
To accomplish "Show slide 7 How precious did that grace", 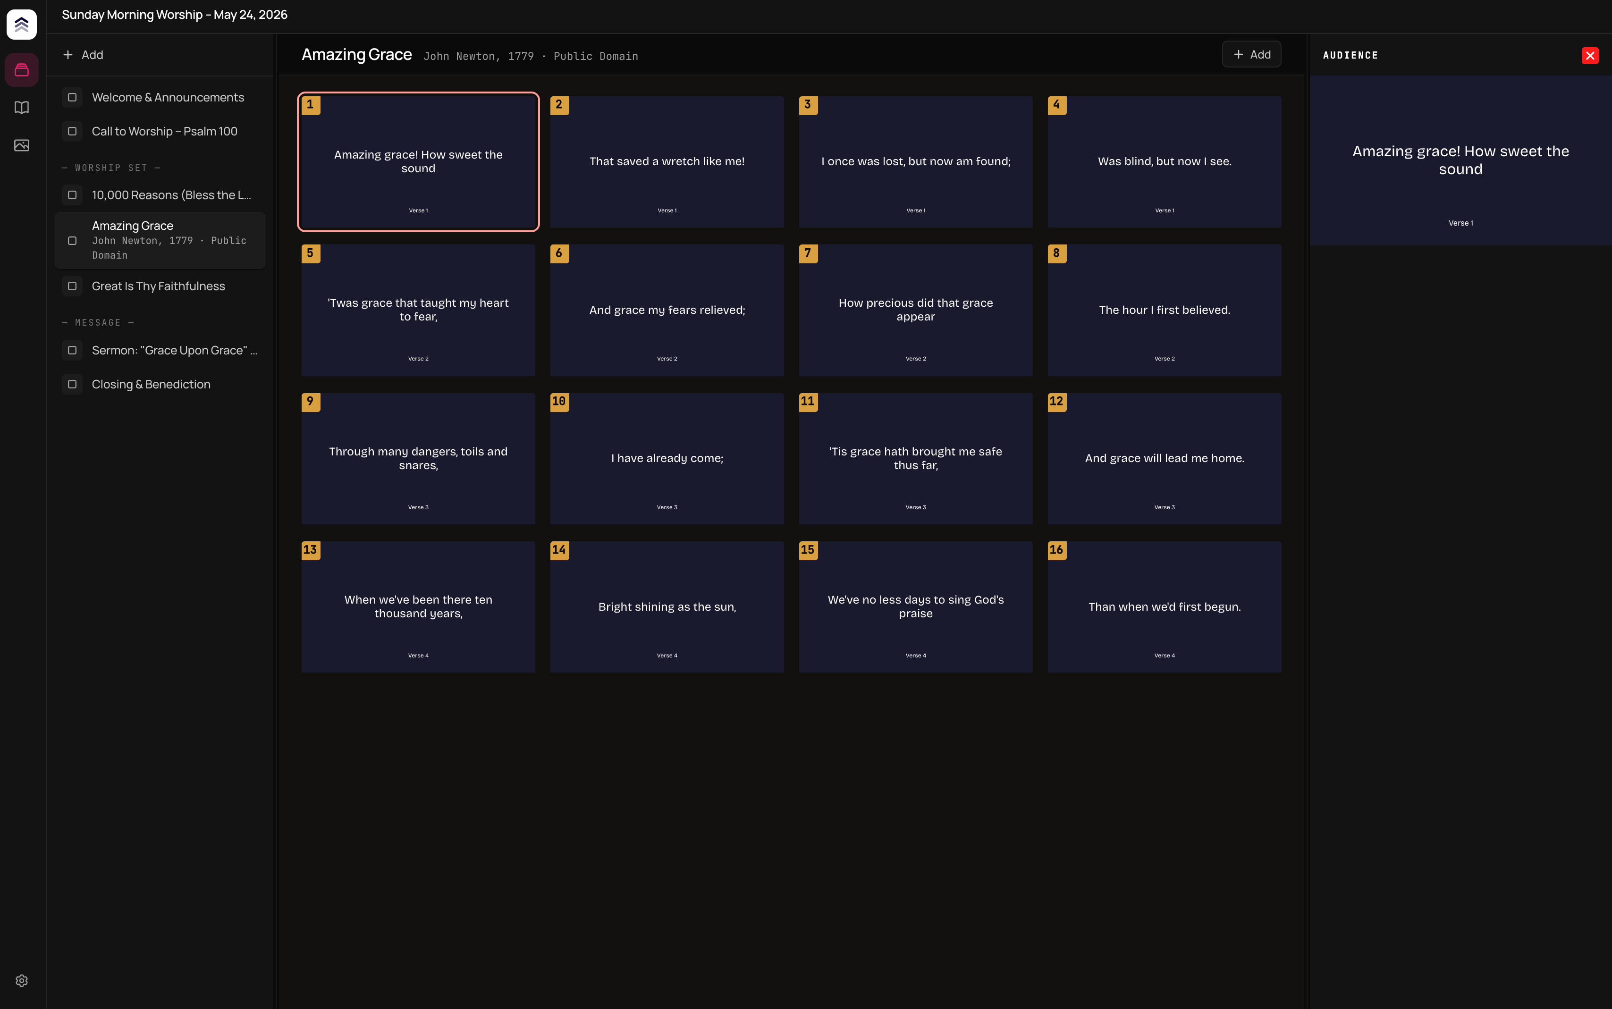I will [916, 311].
